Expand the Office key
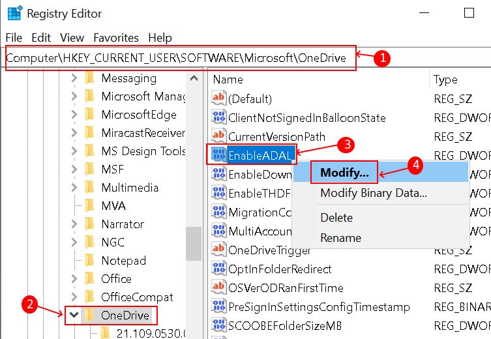 pos(74,278)
